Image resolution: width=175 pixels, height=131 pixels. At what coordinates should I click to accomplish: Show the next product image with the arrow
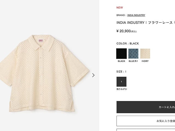coord(93,75)
